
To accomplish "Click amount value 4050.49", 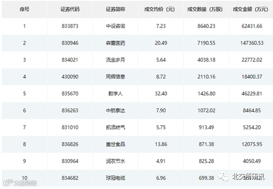I will (252, 161).
